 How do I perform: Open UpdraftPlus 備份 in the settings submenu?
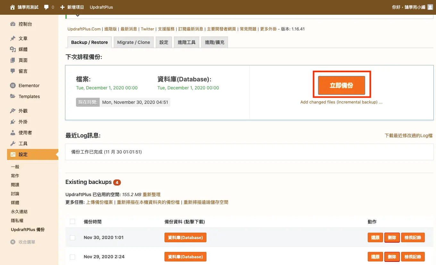click(28, 229)
